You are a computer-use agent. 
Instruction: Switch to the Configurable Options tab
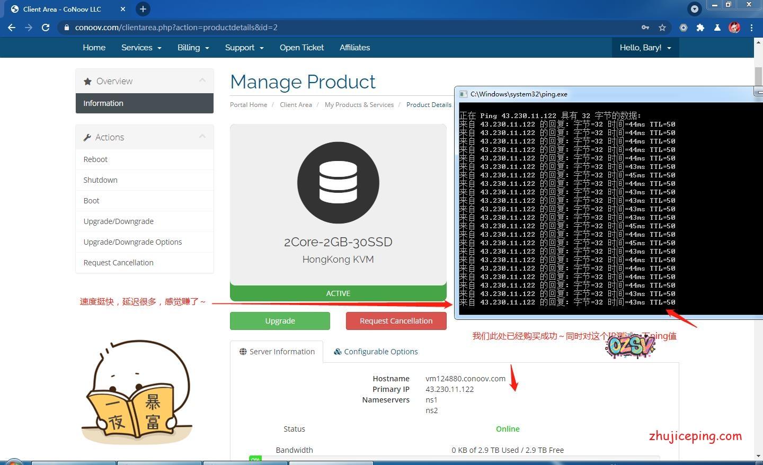point(375,352)
